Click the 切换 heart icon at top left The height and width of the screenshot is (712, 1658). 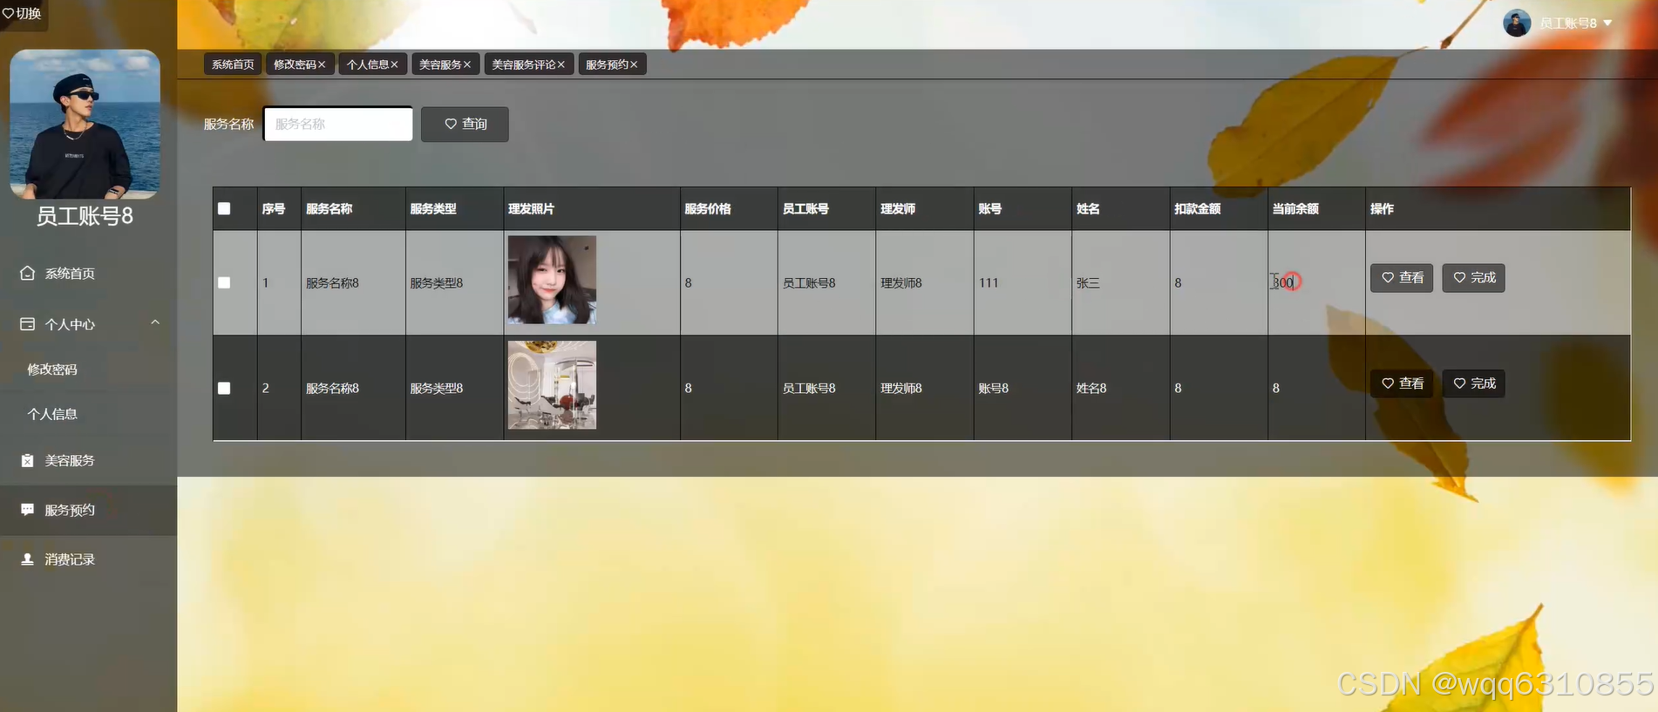point(9,13)
